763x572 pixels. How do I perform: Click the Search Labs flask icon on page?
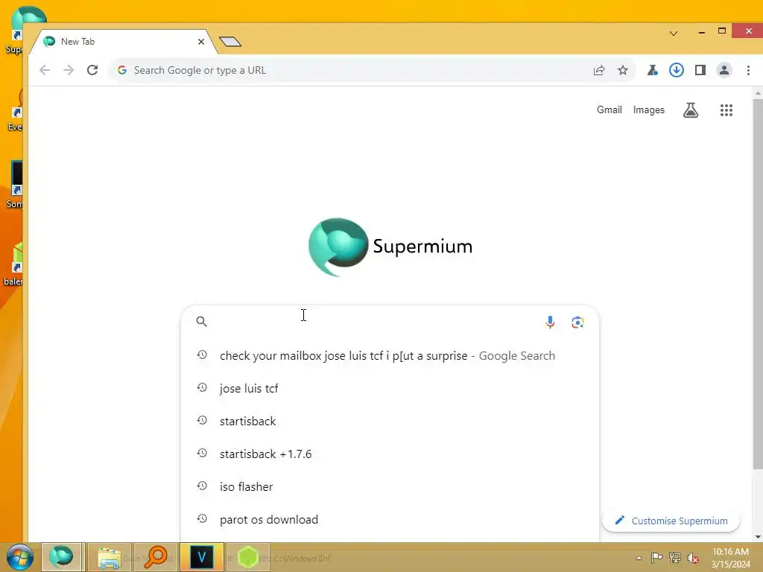point(691,110)
